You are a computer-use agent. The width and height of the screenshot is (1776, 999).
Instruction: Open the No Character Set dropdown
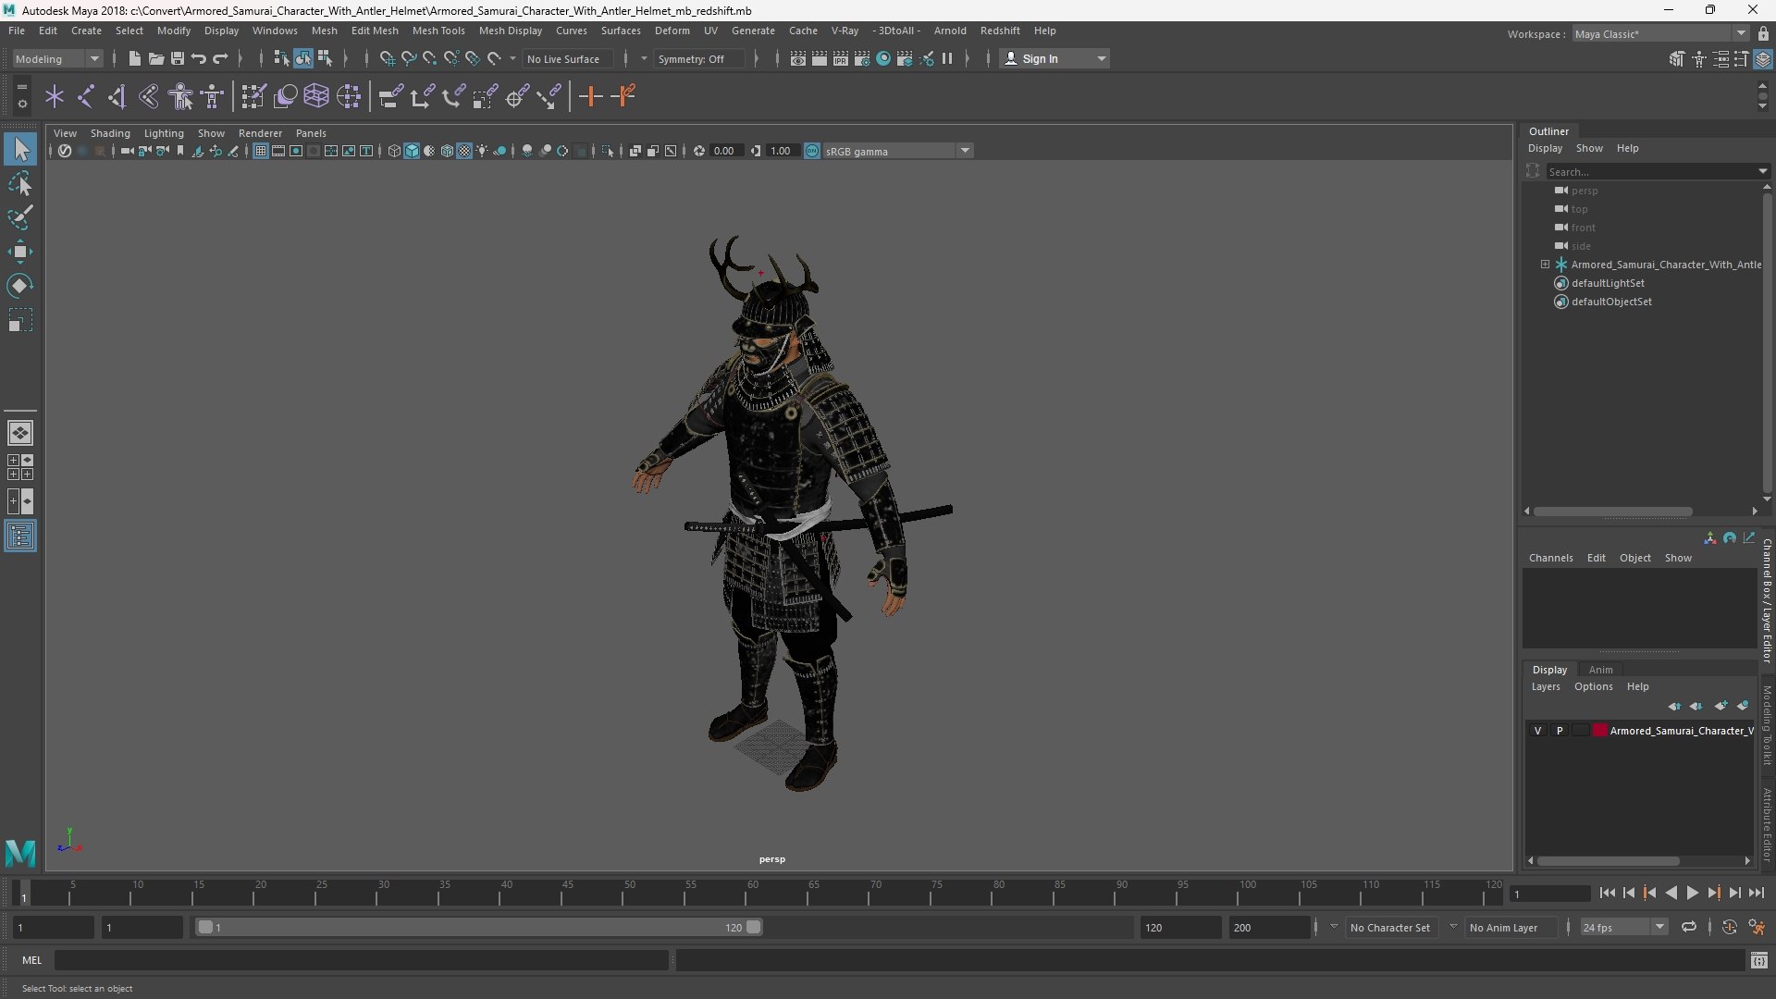pos(1389,927)
